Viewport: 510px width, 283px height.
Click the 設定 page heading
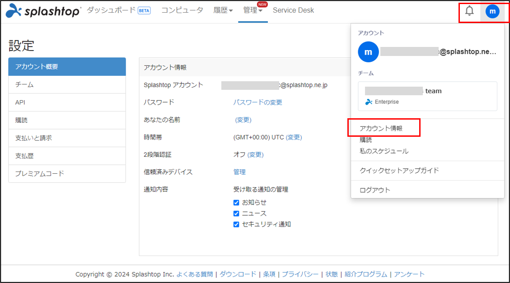pyautogui.click(x=22, y=46)
